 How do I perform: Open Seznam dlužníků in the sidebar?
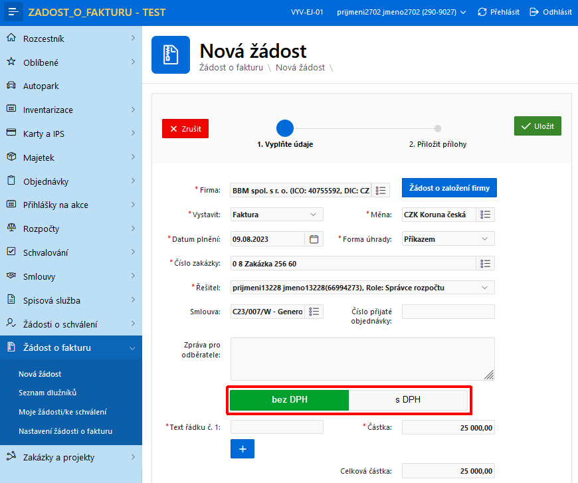click(x=48, y=393)
